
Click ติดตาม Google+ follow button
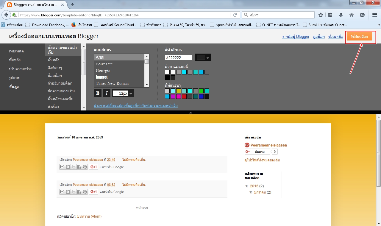click(257, 152)
